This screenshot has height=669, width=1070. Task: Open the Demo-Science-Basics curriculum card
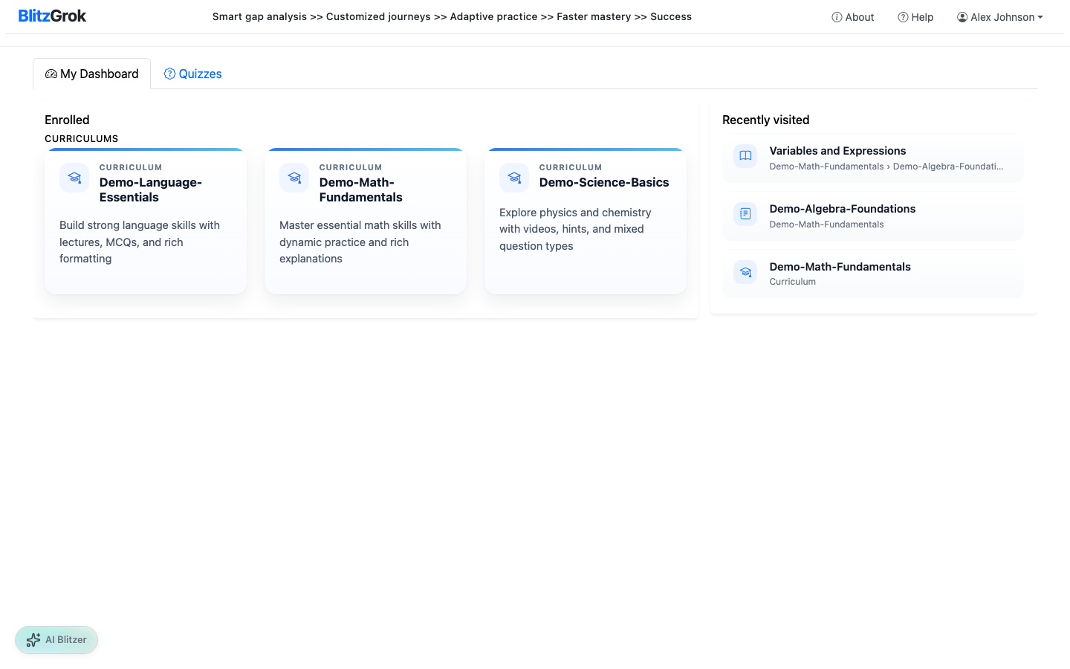(x=586, y=222)
